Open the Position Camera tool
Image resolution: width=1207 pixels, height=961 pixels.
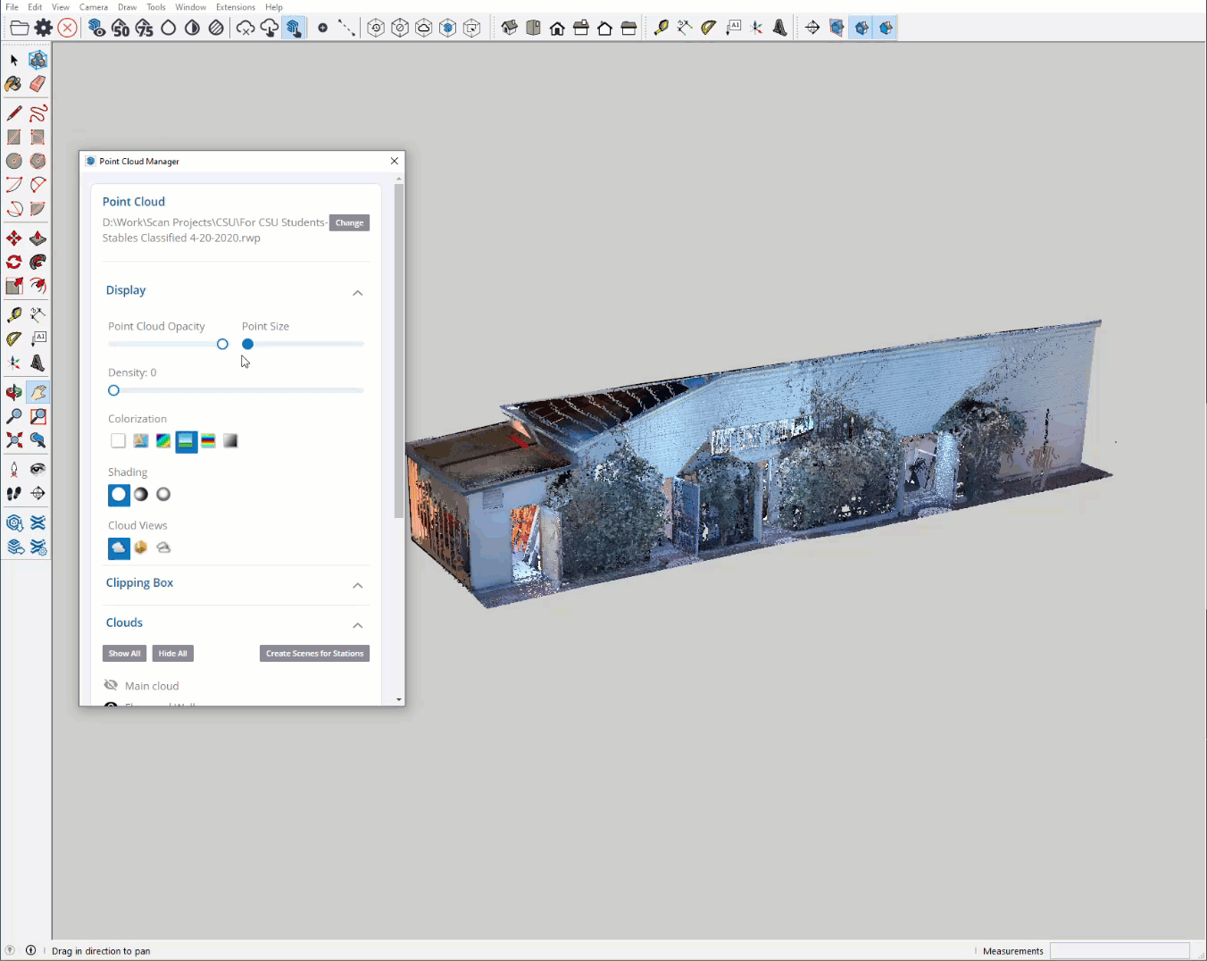coord(13,469)
